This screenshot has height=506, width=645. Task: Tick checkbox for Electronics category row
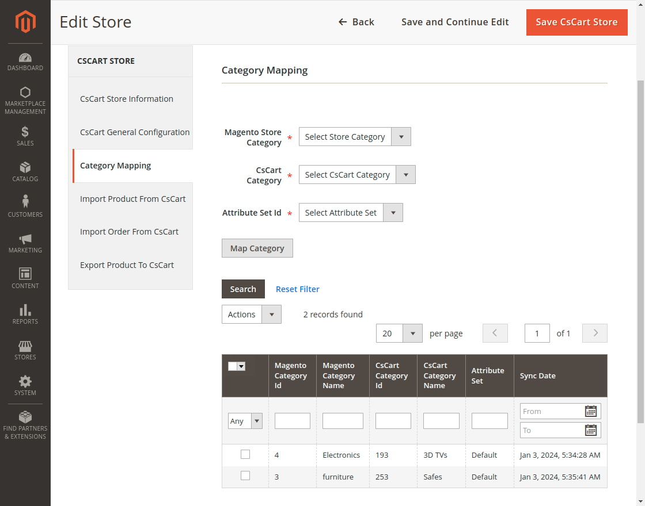coord(245,454)
